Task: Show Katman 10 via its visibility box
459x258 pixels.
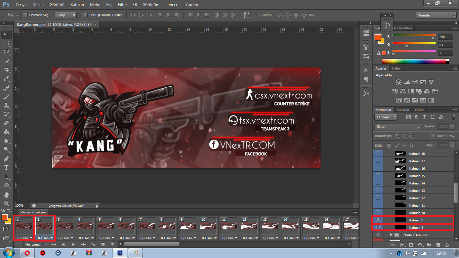Action: coord(378,213)
